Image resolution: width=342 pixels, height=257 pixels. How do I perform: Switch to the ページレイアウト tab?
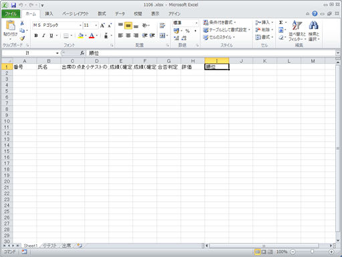(75, 14)
